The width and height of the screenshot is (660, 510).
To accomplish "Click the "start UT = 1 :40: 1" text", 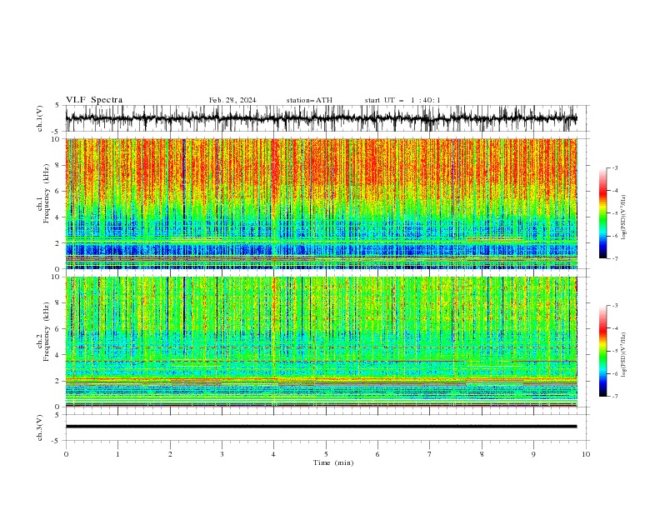I will [x=402, y=100].
